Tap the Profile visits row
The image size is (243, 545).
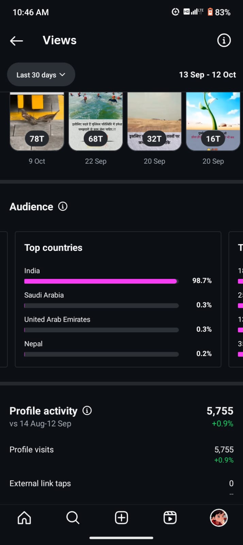click(x=121, y=450)
